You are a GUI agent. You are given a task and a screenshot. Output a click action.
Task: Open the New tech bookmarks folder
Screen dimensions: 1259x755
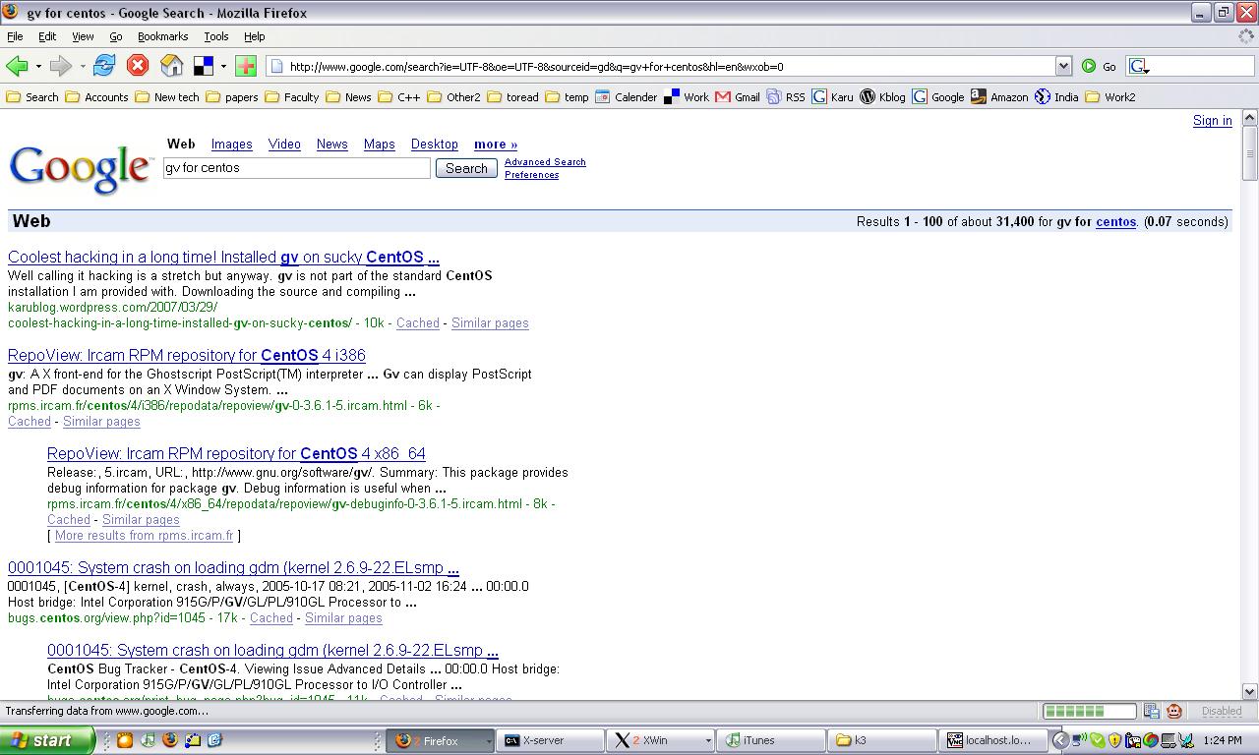pyautogui.click(x=166, y=96)
